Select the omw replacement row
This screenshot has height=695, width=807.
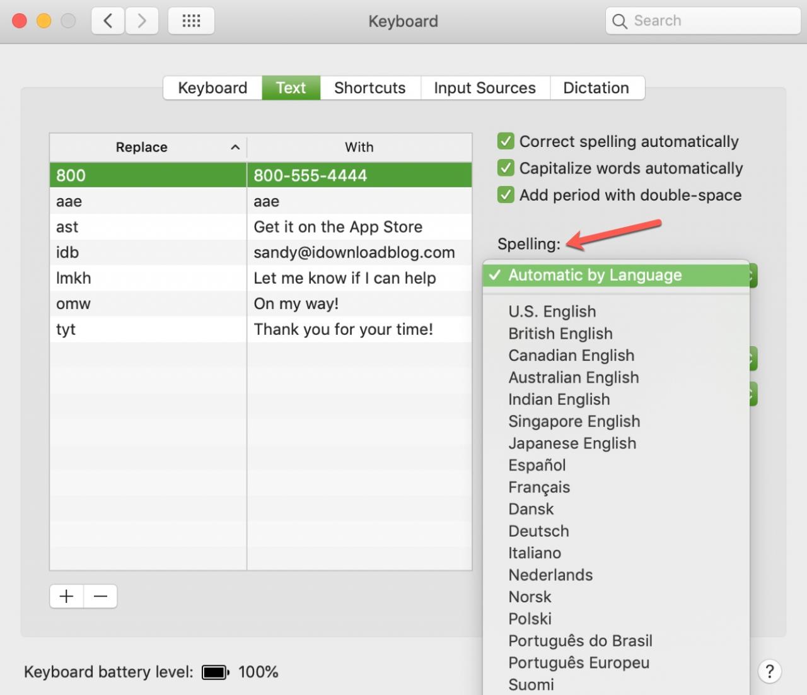(x=73, y=304)
